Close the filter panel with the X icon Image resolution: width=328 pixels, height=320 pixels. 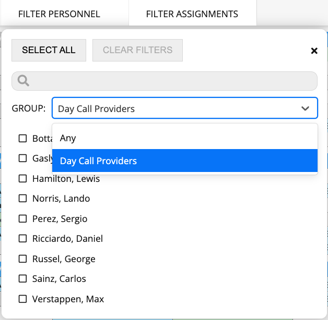click(314, 51)
